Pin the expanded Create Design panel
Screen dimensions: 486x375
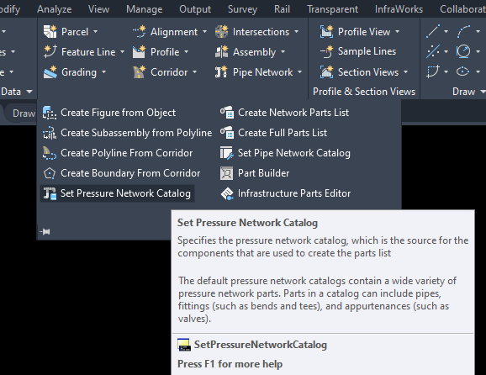tap(45, 231)
